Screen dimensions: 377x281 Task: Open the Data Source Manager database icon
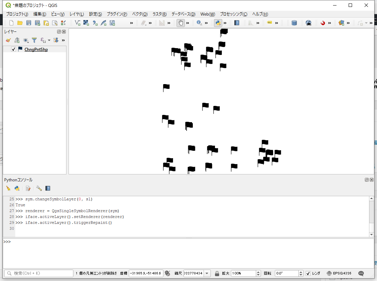294,23
